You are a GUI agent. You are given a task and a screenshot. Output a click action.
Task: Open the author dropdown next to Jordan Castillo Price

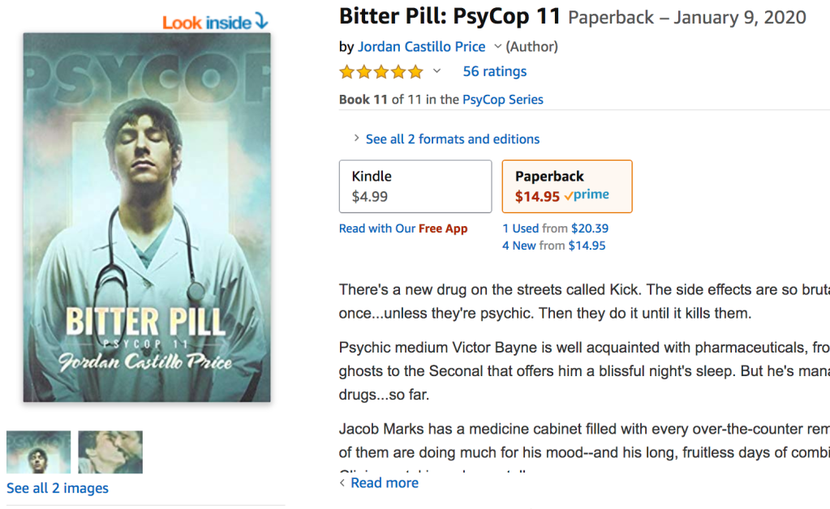[x=497, y=46]
